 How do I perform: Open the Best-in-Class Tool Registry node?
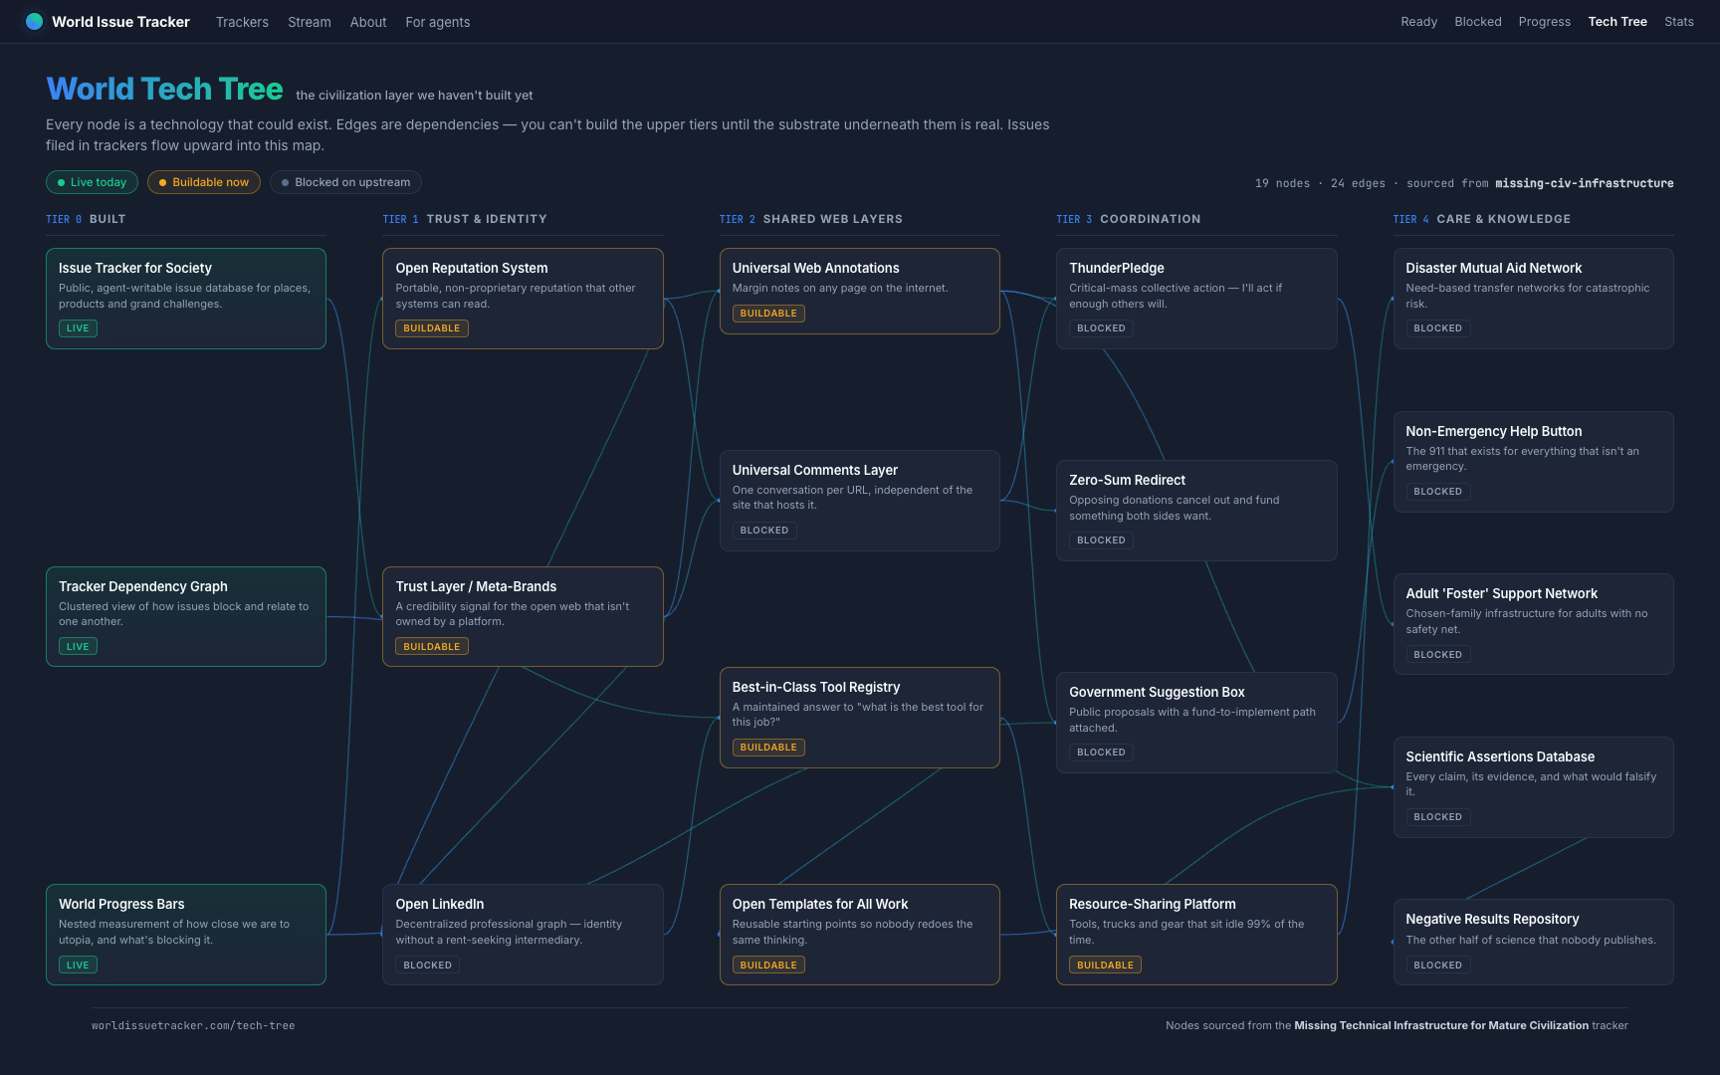pyautogui.click(x=860, y=718)
